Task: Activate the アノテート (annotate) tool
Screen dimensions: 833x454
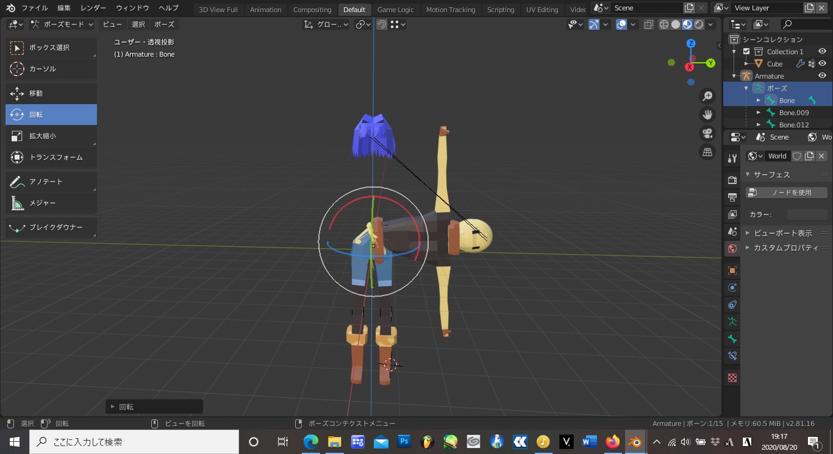Action: point(51,182)
